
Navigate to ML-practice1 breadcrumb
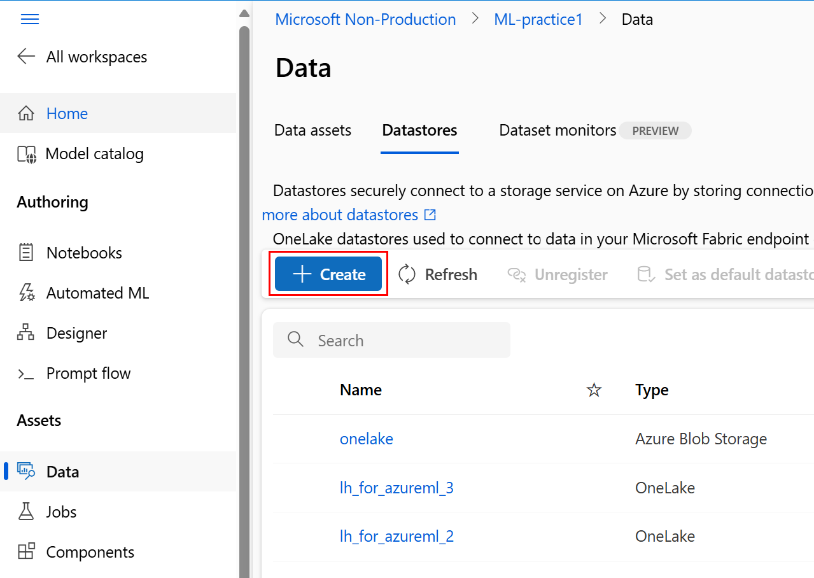[x=538, y=19]
